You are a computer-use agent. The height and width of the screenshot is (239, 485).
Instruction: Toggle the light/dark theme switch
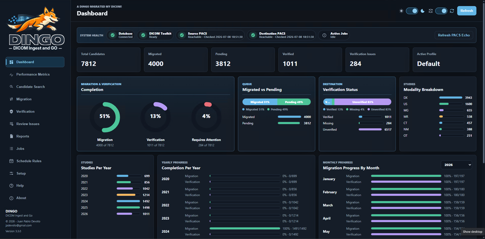[x=412, y=11]
